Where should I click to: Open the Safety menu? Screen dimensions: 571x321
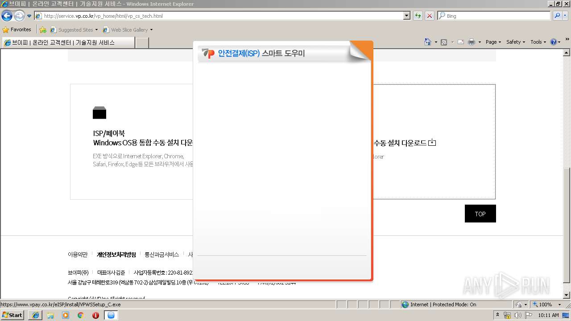(516, 42)
